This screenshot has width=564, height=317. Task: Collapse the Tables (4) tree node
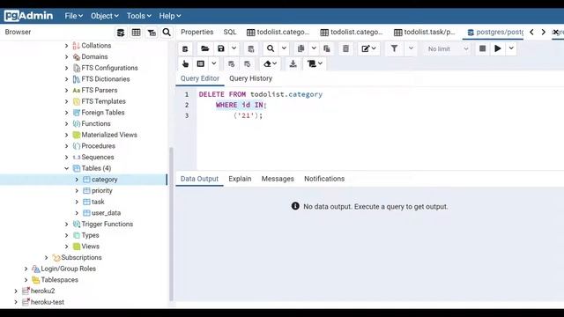(x=67, y=168)
